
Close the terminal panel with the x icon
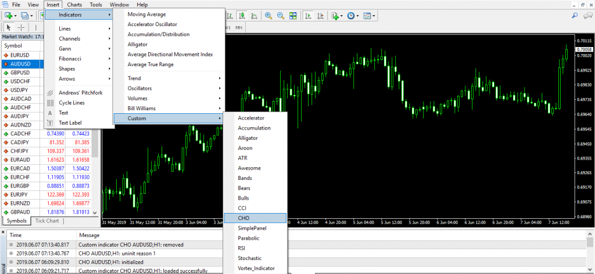3,231
